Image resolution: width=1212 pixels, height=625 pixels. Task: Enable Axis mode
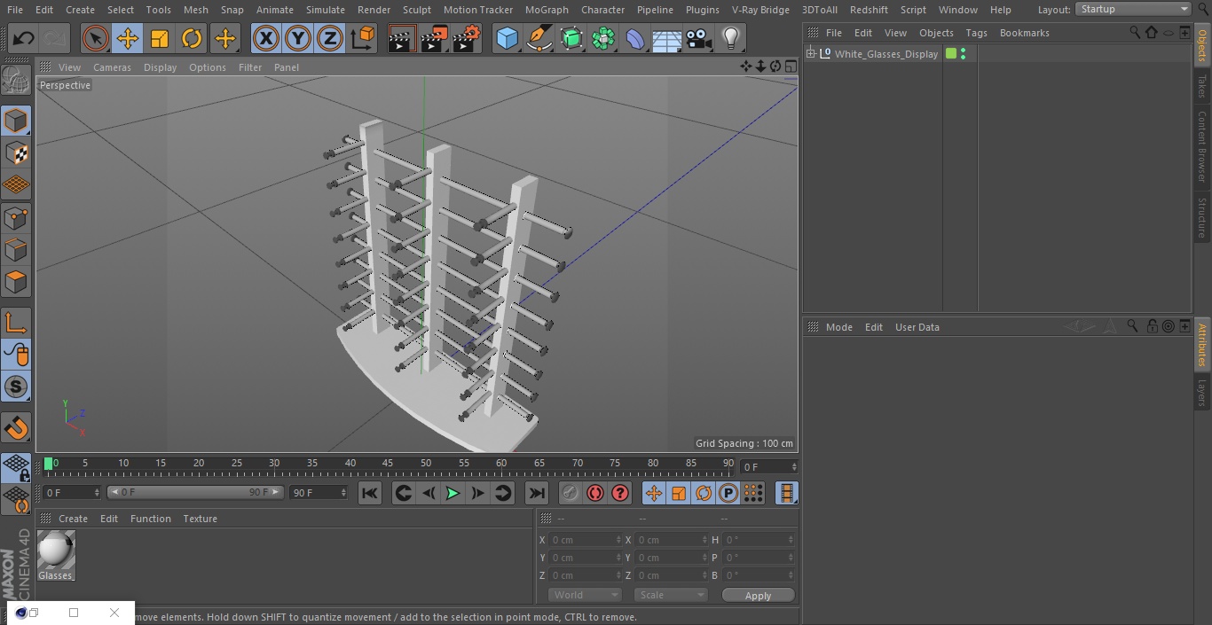click(16, 323)
